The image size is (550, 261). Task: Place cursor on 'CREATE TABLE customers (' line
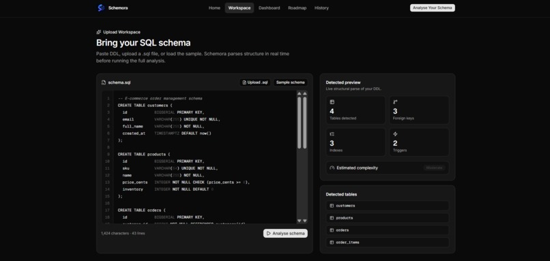(x=145, y=106)
